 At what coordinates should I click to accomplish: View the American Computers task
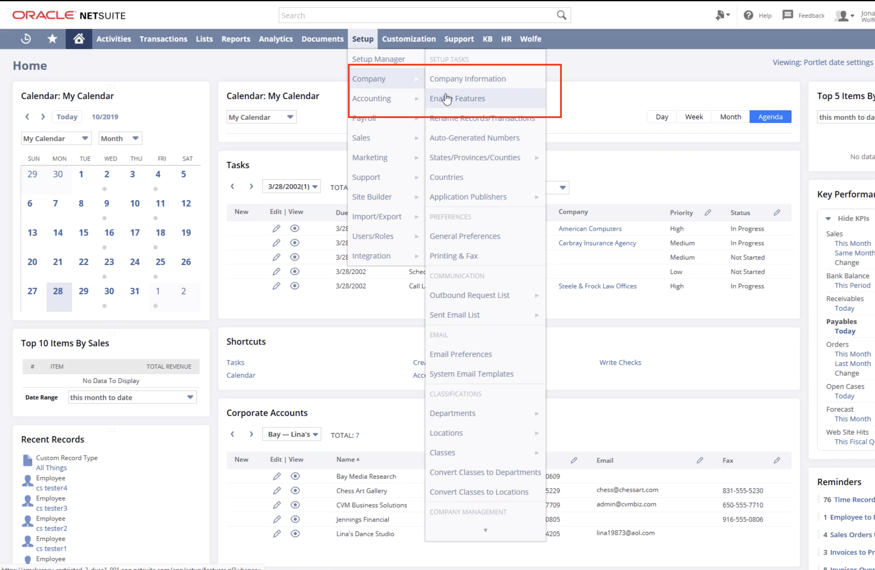pyautogui.click(x=294, y=229)
